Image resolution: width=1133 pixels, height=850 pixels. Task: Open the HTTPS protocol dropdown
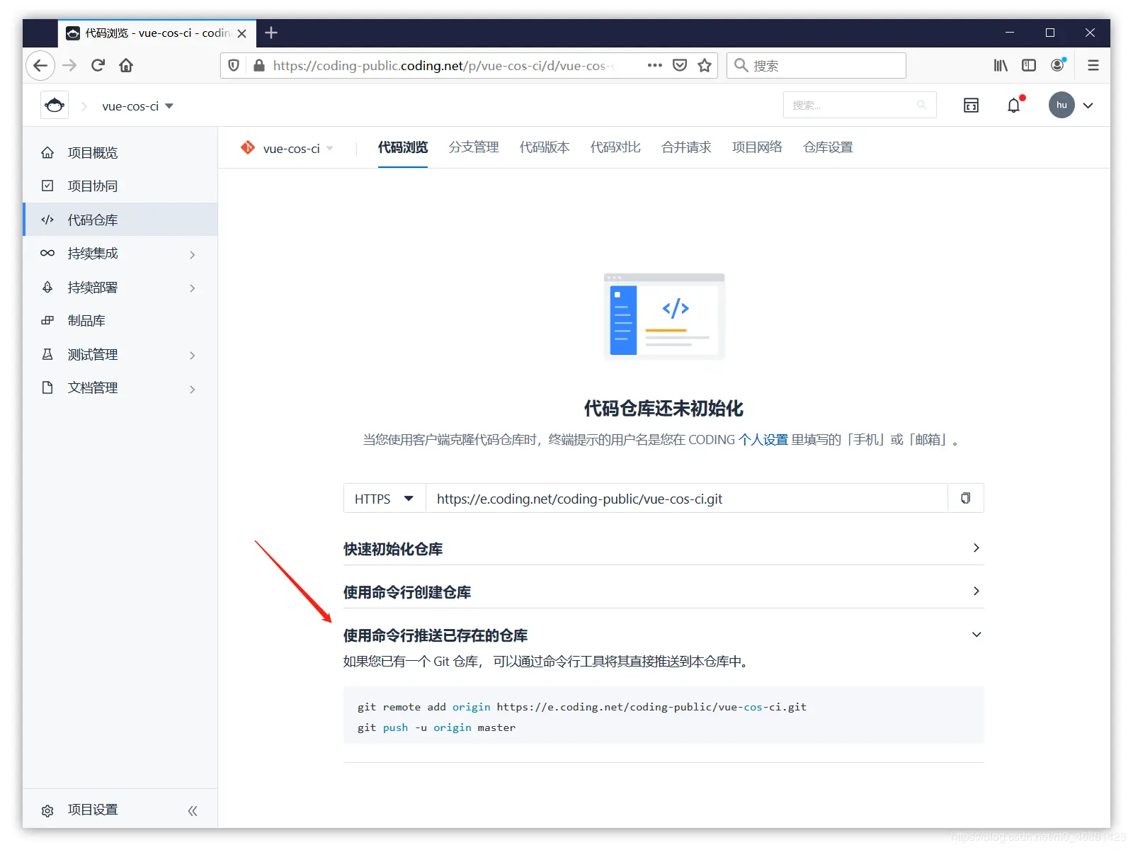tap(385, 499)
